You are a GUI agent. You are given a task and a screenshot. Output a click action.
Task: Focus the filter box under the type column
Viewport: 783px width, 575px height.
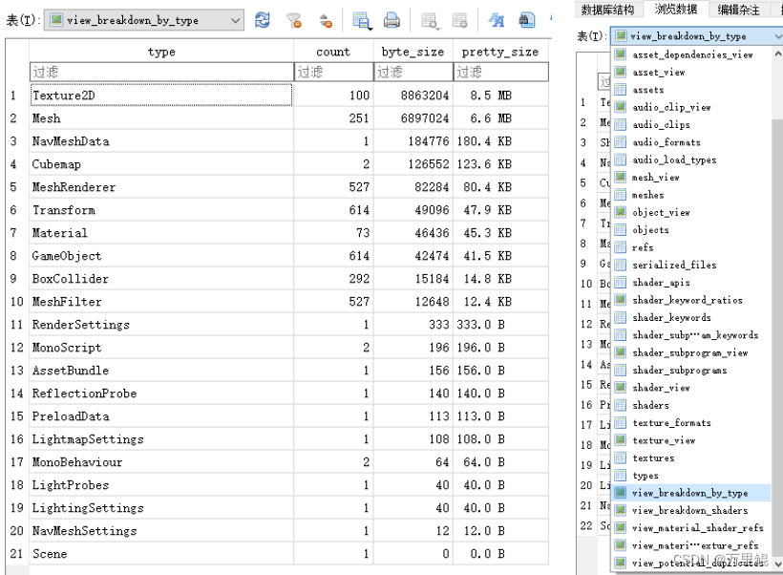click(161, 72)
